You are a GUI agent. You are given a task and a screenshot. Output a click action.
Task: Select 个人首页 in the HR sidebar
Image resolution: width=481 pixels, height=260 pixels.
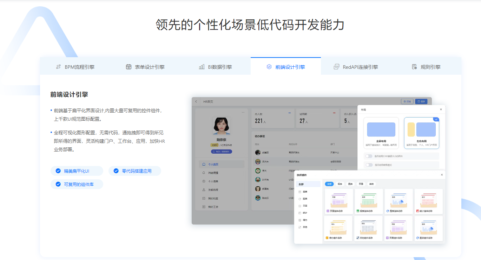[222, 164]
